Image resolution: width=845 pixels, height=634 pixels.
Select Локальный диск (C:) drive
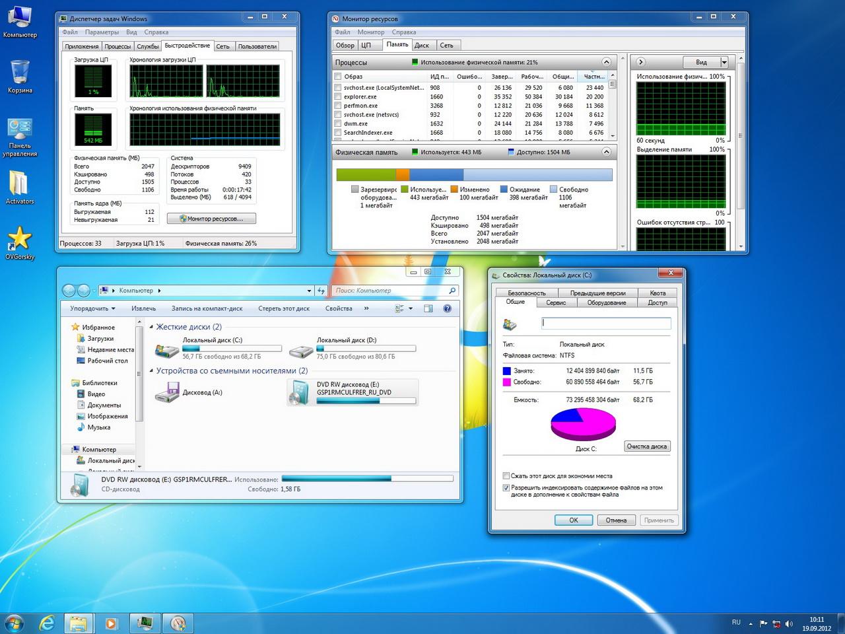pyautogui.click(x=218, y=349)
